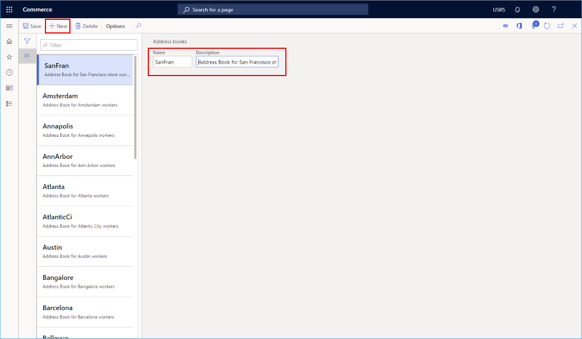The height and width of the screenshot is (339, 582).
Task: Open Settings from the top bar
Action: coord(535,9)
